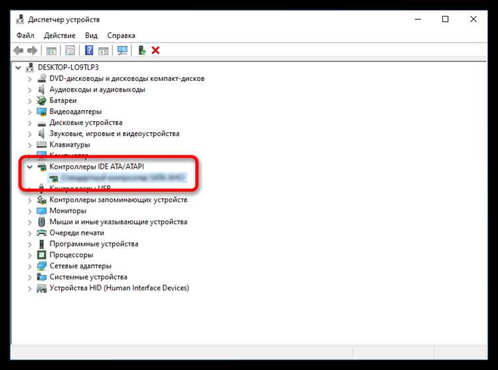Click the red X uninstall device icon

(x=155, y=50)
